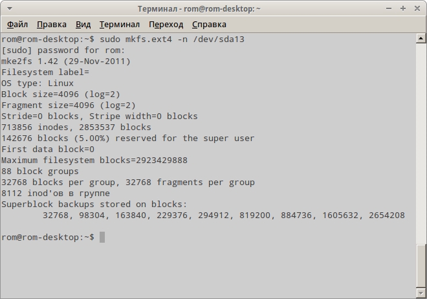
Task: Maximize the terminal window with plus icon
Action: coord(403,8)
